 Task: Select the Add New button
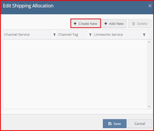(x=114, y=24)
